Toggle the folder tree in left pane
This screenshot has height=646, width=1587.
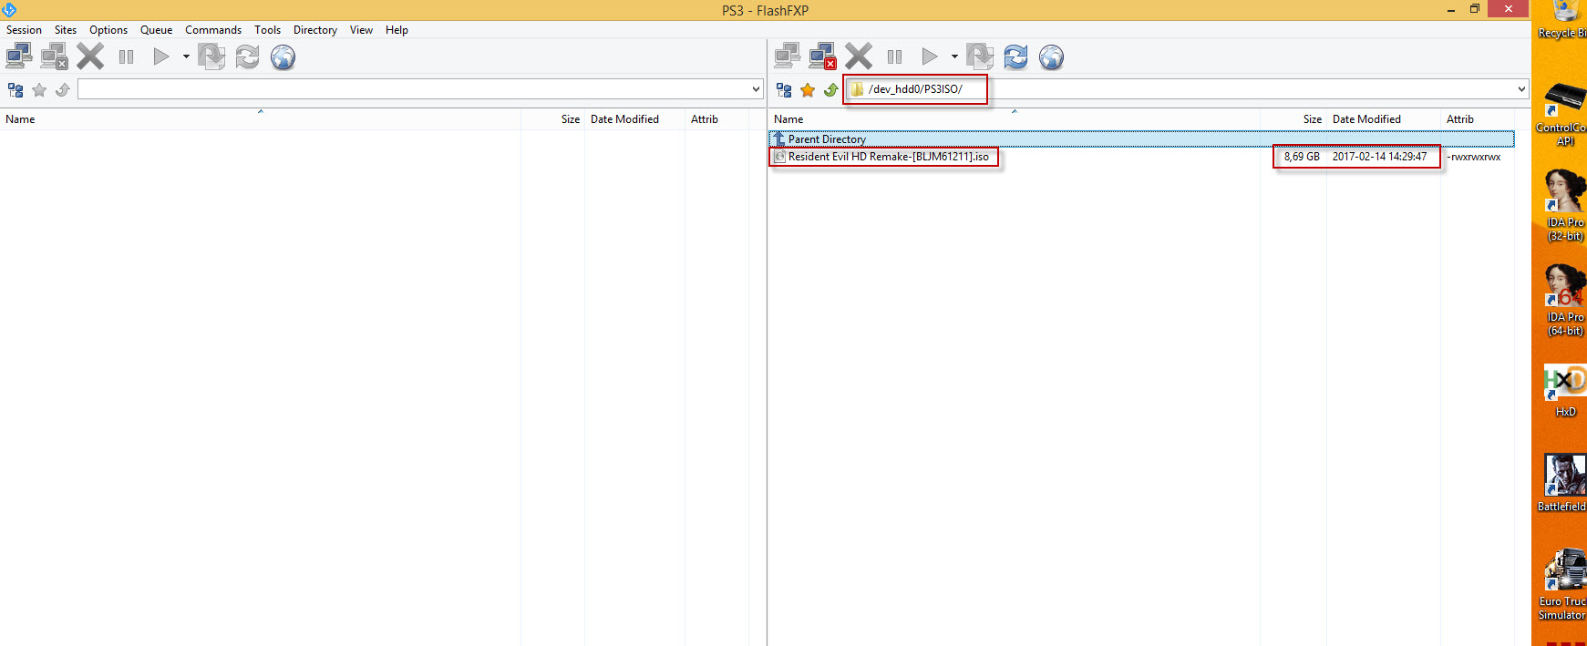[15, 90]
